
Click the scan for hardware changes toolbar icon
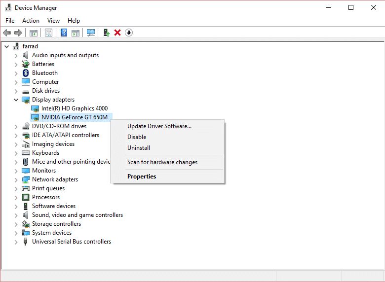91,33
